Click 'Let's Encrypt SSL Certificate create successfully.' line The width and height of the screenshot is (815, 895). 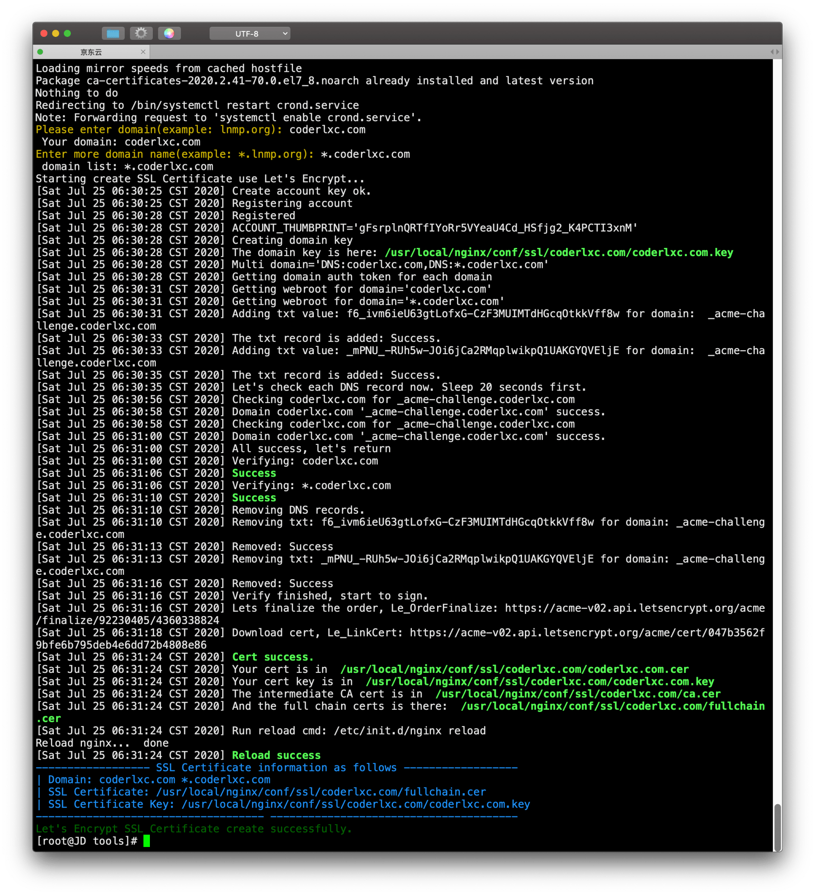(x=194, y=829)
